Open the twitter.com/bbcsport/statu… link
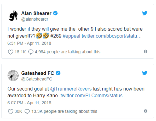Image resolution: width=156 pixels, height=121 pixels. tap(112, 36)
